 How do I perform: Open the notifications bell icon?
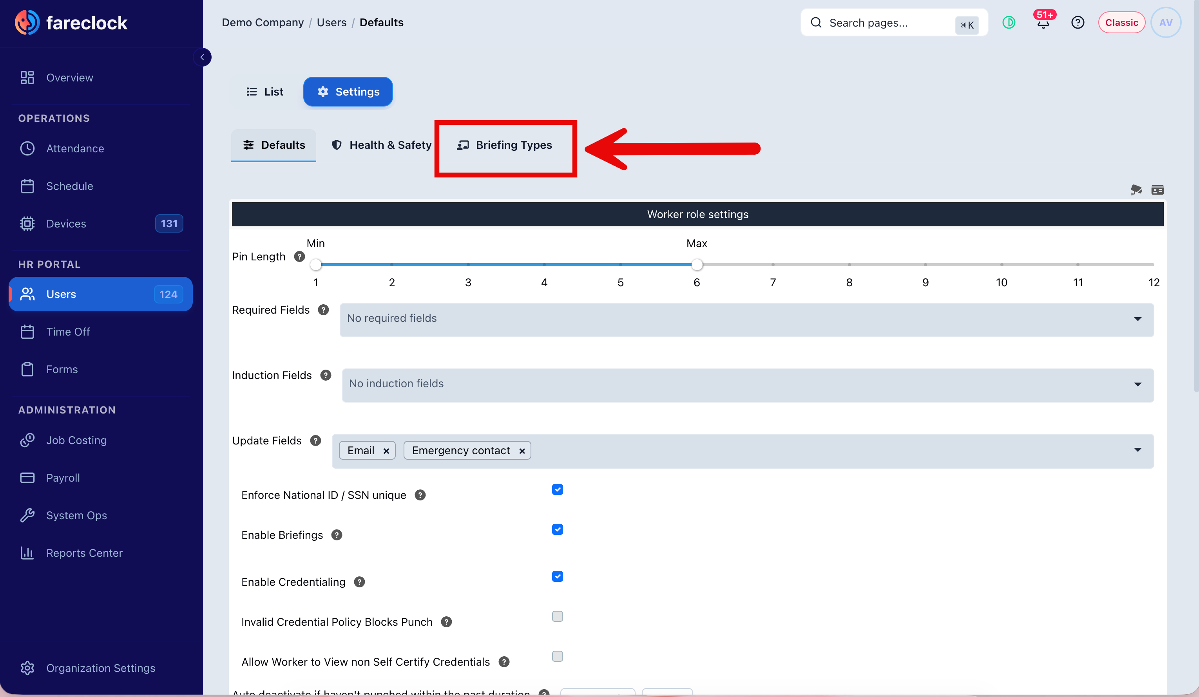tap(1043, 22)
